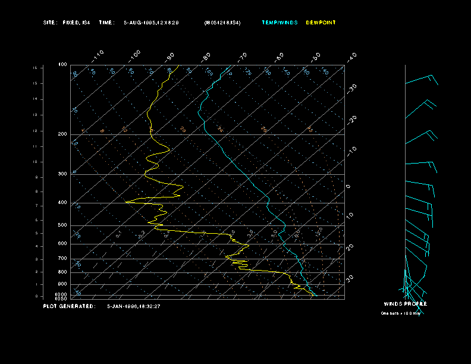Image resolution: width=471 pixels, height=364 pixels.
Task: Select the 5-AUG-1995 timestamp text
Action: click(x=151, y=23)
